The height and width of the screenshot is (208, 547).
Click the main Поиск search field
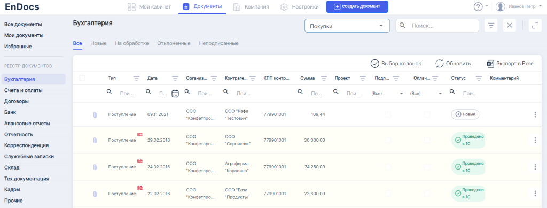[x=437, y=26]
